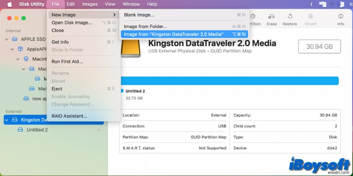This screenshot has width=353, height=176.
Task: Click the Untitled 2 volume icon in sidebar
Action: (x=20, y=130)
